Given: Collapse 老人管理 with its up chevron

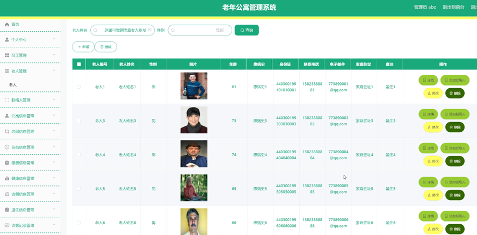Looking at the screenshot, I should coord(54,70).
